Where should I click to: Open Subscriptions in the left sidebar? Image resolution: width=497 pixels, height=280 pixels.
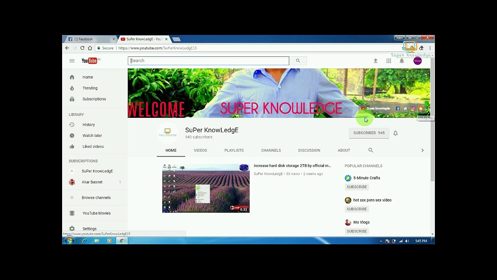tap(95, 99)
